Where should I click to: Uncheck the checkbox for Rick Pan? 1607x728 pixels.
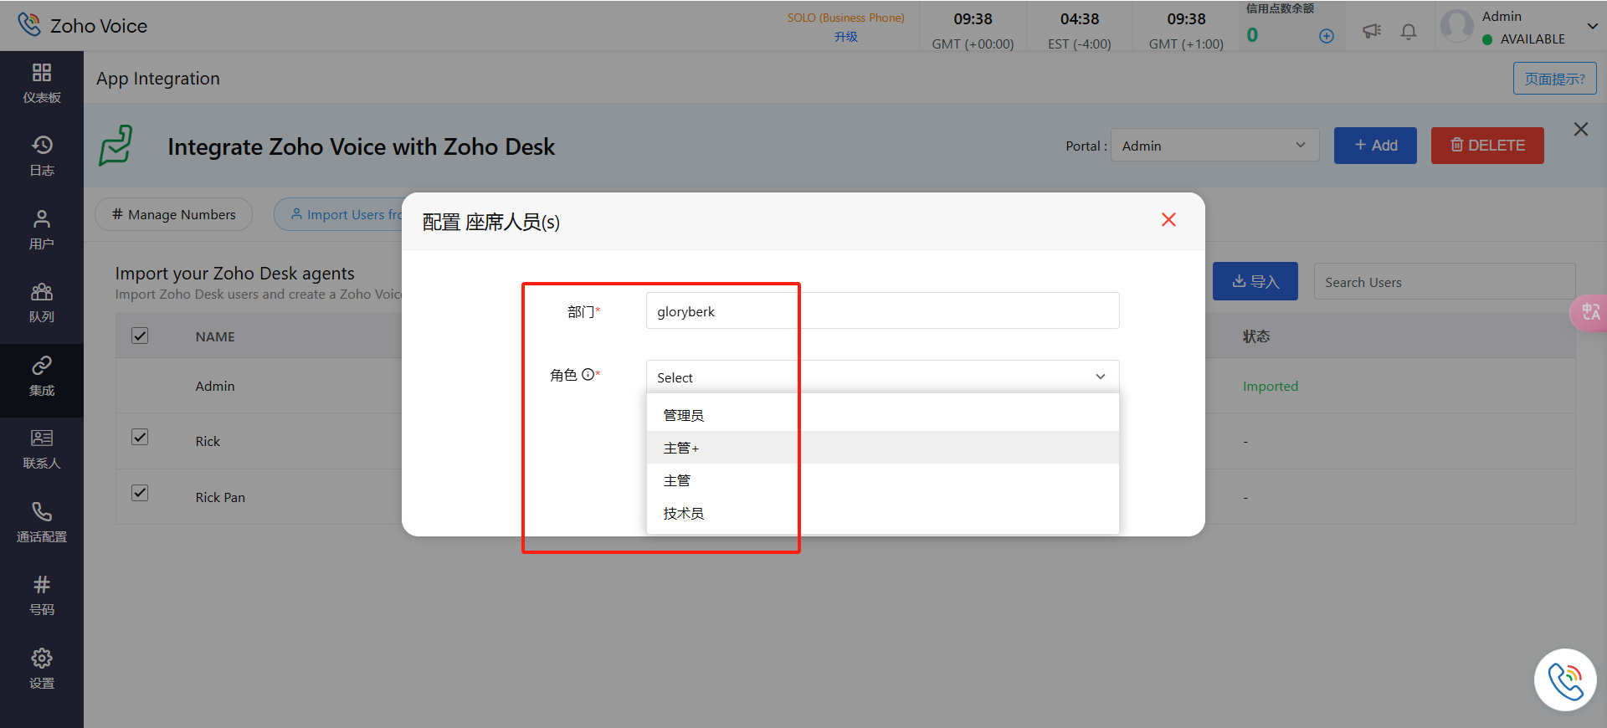[140, 493]
